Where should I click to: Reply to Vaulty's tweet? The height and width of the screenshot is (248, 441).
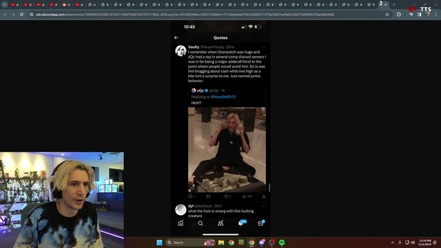click(x=191, y=196)
